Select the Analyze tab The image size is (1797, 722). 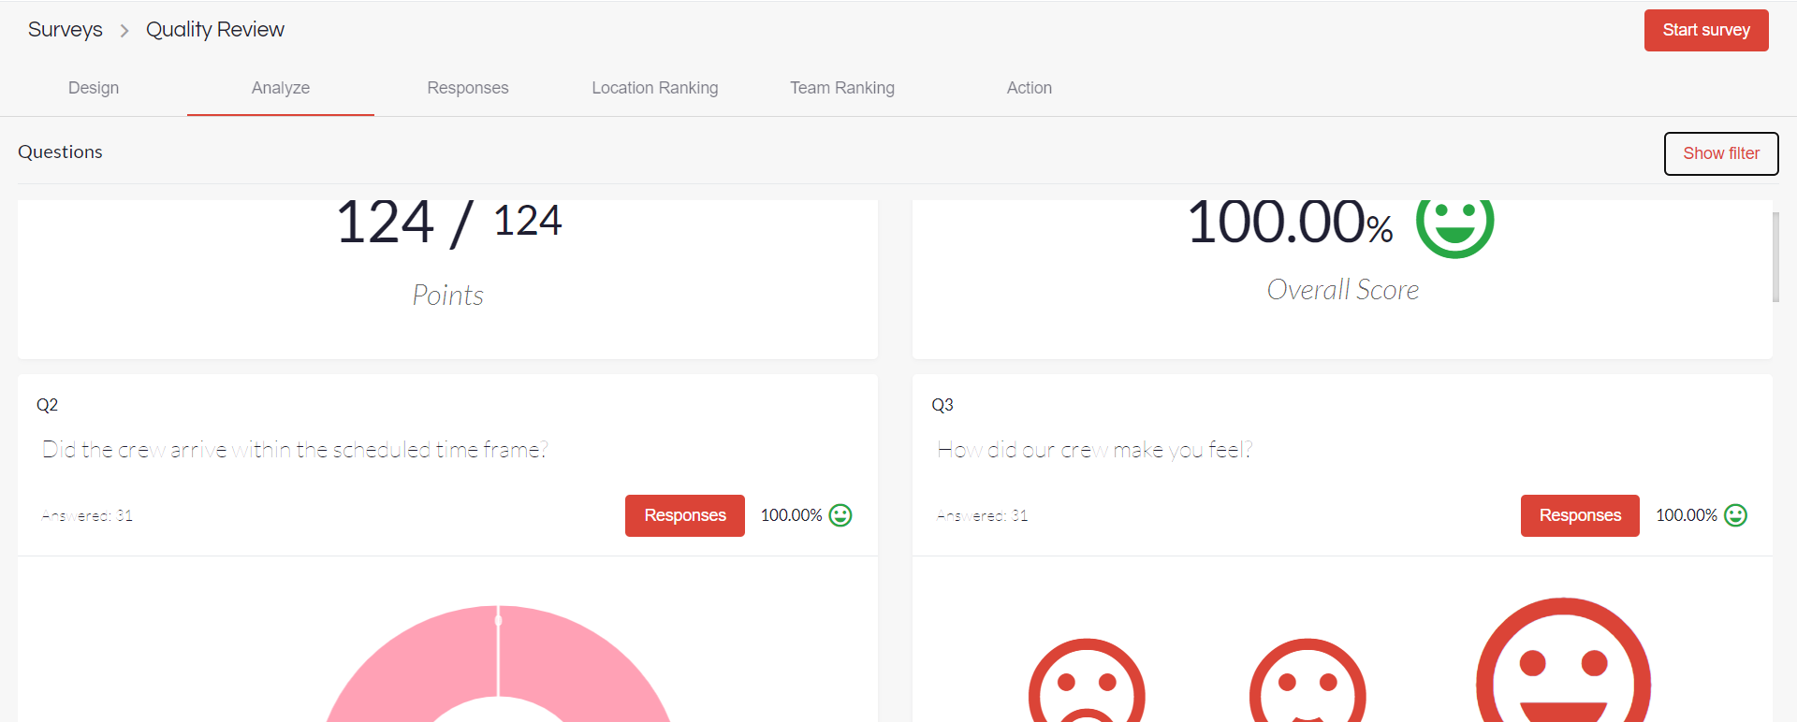tap(281, 88)
